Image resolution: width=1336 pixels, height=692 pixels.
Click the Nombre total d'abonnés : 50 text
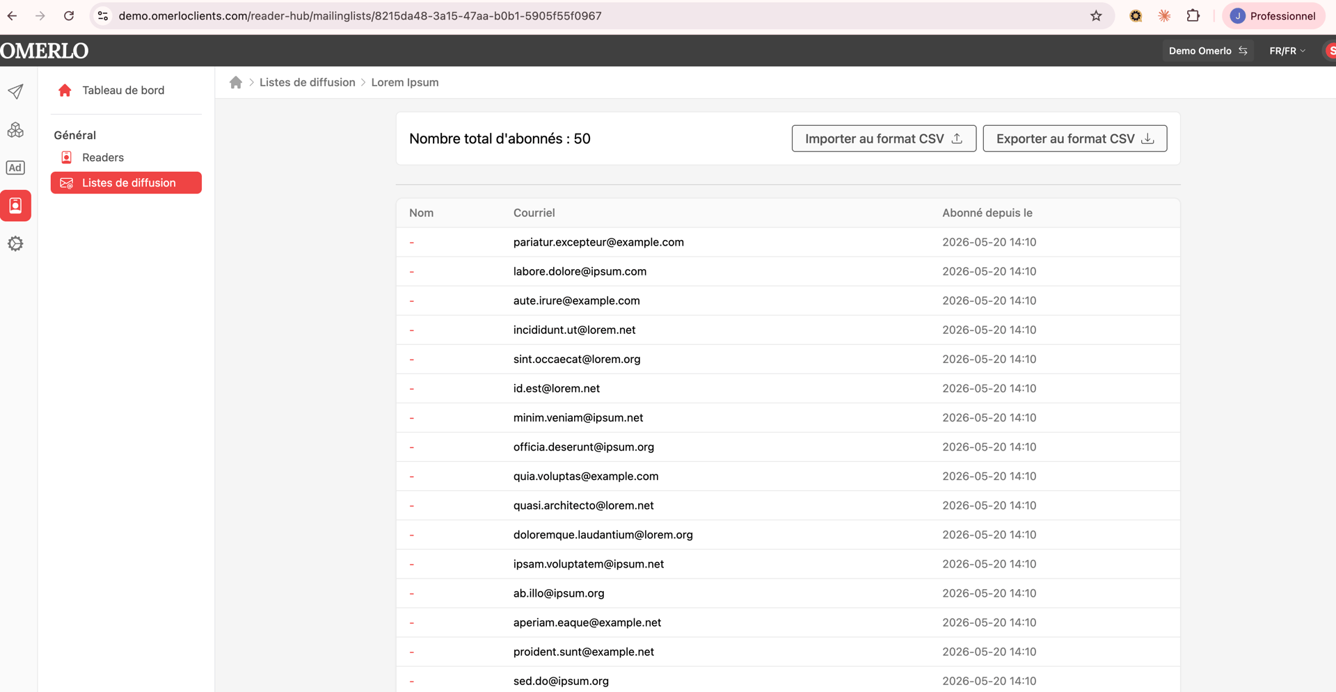[500, 138]
